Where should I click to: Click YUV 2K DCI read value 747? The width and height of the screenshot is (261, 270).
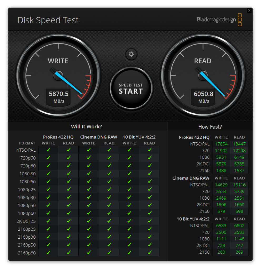pyautogui.click(x=239, y=245)
